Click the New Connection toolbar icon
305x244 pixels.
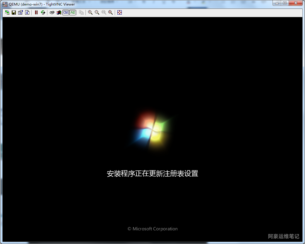click(7, 13)
